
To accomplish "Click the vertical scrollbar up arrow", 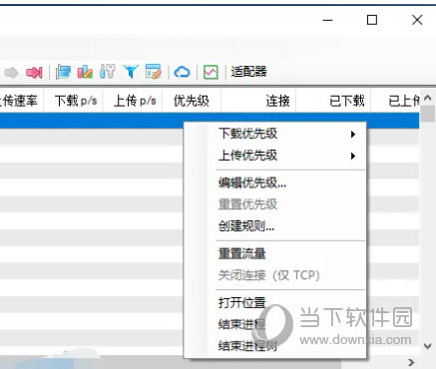I will [428, 98].
